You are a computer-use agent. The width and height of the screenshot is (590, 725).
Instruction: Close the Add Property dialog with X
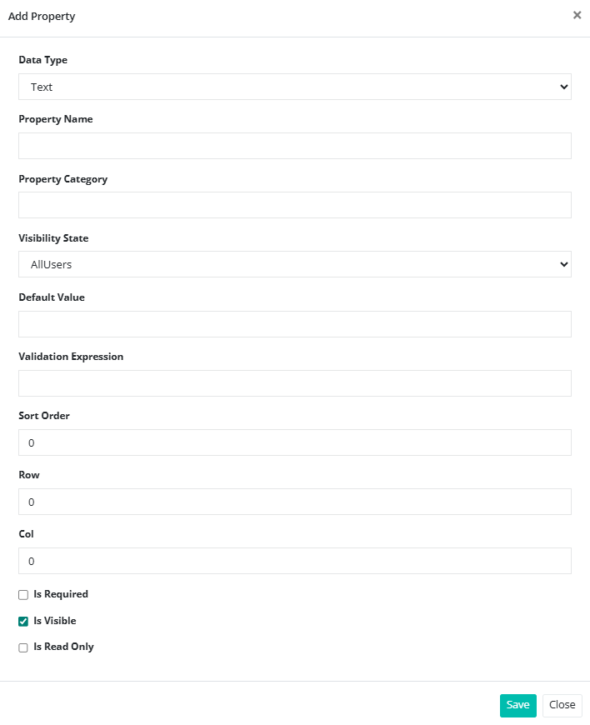pos(577,15)
